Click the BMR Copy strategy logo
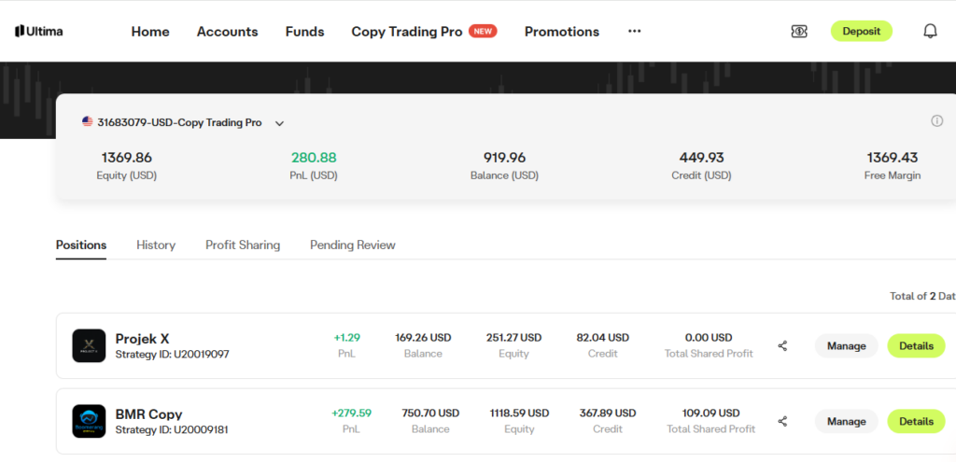 [89, 421]
